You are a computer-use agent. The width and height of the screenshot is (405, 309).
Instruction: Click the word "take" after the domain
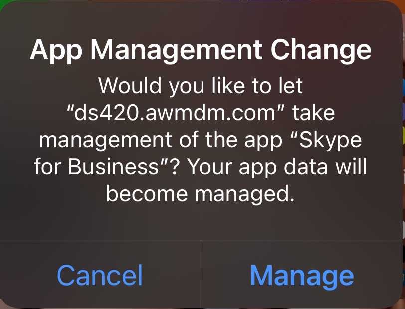coord(314,113)
